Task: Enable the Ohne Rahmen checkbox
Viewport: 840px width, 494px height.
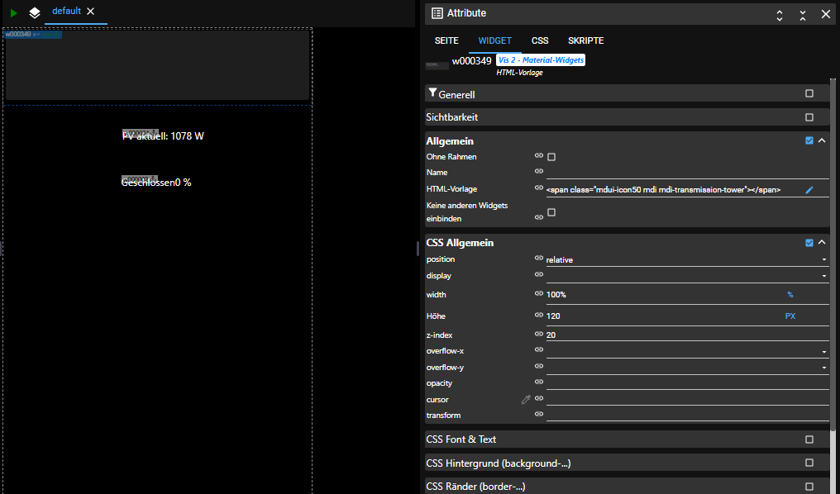Action: 551,157
